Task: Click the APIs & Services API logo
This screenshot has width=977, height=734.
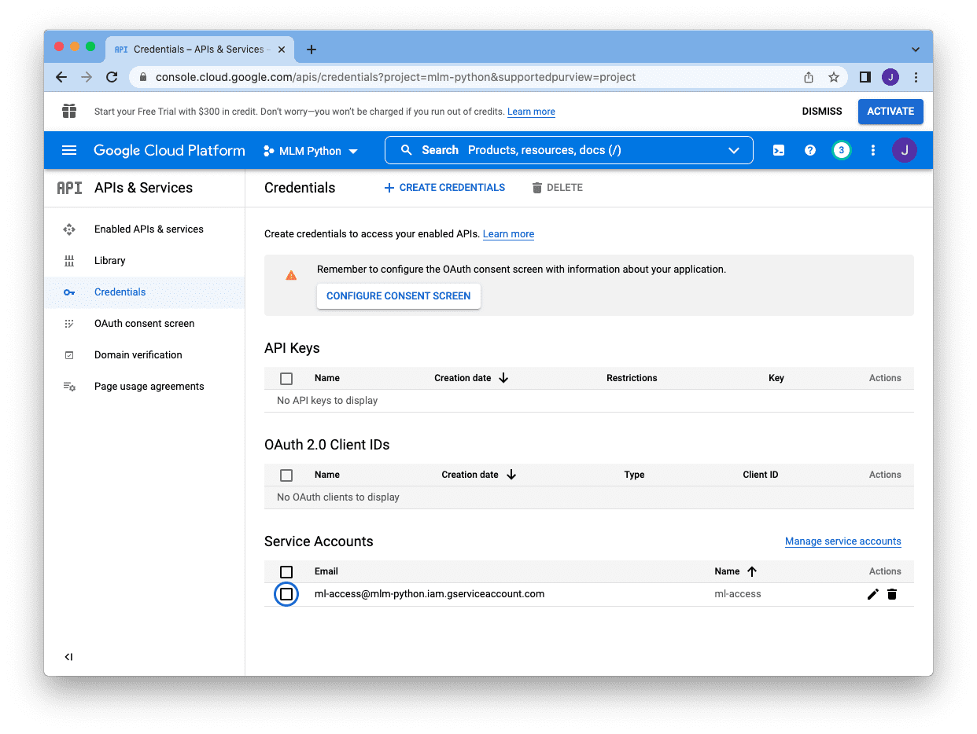Action: click(x=69, y=188)
